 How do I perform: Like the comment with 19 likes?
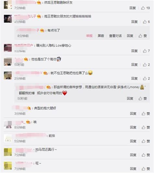tap(145, 8)
